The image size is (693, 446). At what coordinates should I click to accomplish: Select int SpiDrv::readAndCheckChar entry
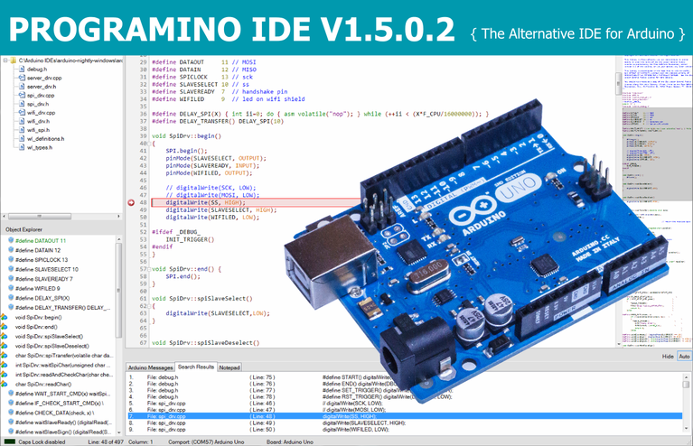click(x=64, y=375)
